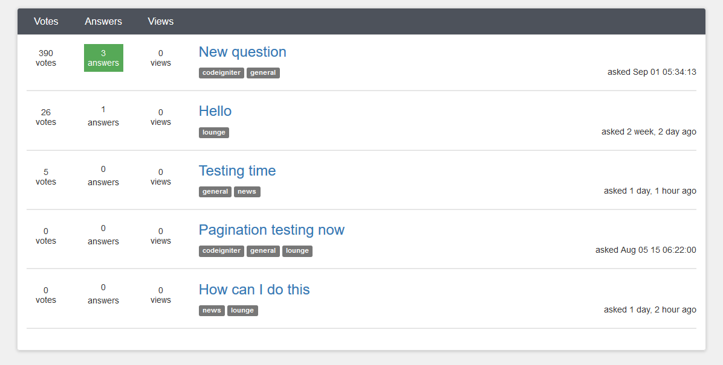Open the 'Testing time' question
The height and width of the screenshot is (365, 723).
coord(237,171)
